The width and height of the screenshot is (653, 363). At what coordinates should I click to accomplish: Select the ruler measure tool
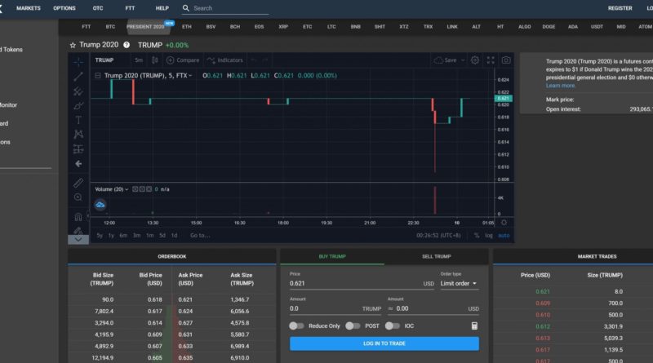(x=78, y=183)
